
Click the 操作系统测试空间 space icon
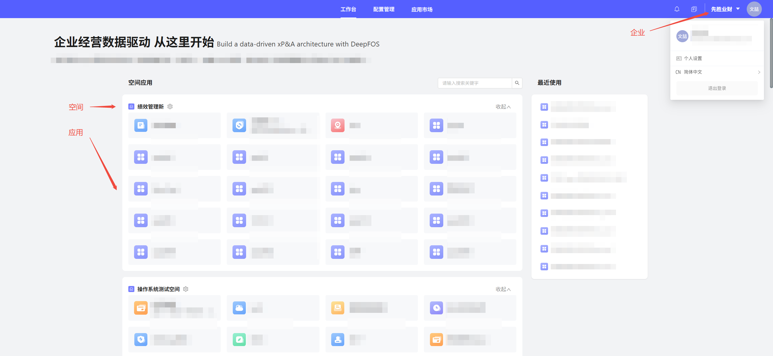point(131,289)
